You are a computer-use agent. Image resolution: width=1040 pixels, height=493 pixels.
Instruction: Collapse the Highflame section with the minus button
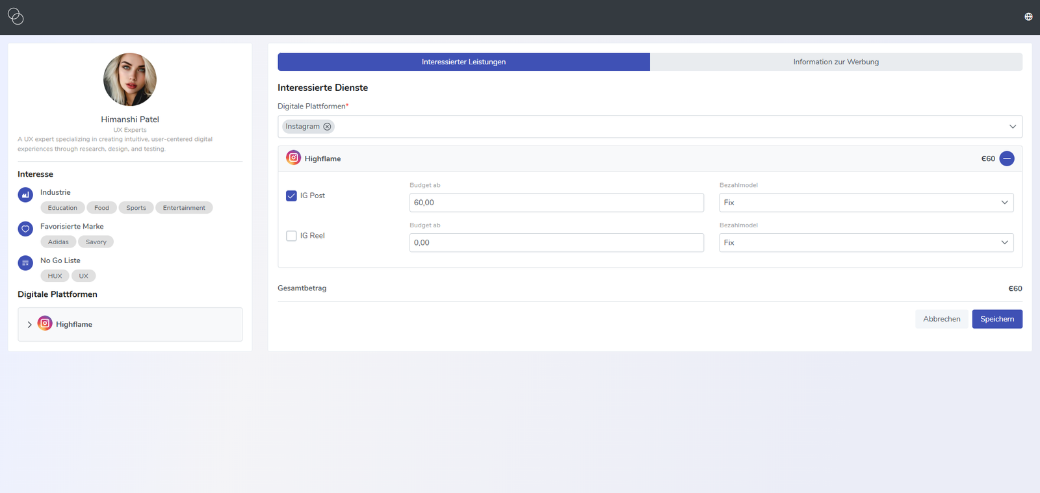tap(1007, 158)
